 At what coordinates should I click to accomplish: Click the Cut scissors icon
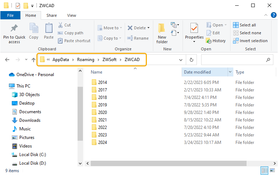coord(60,25)
